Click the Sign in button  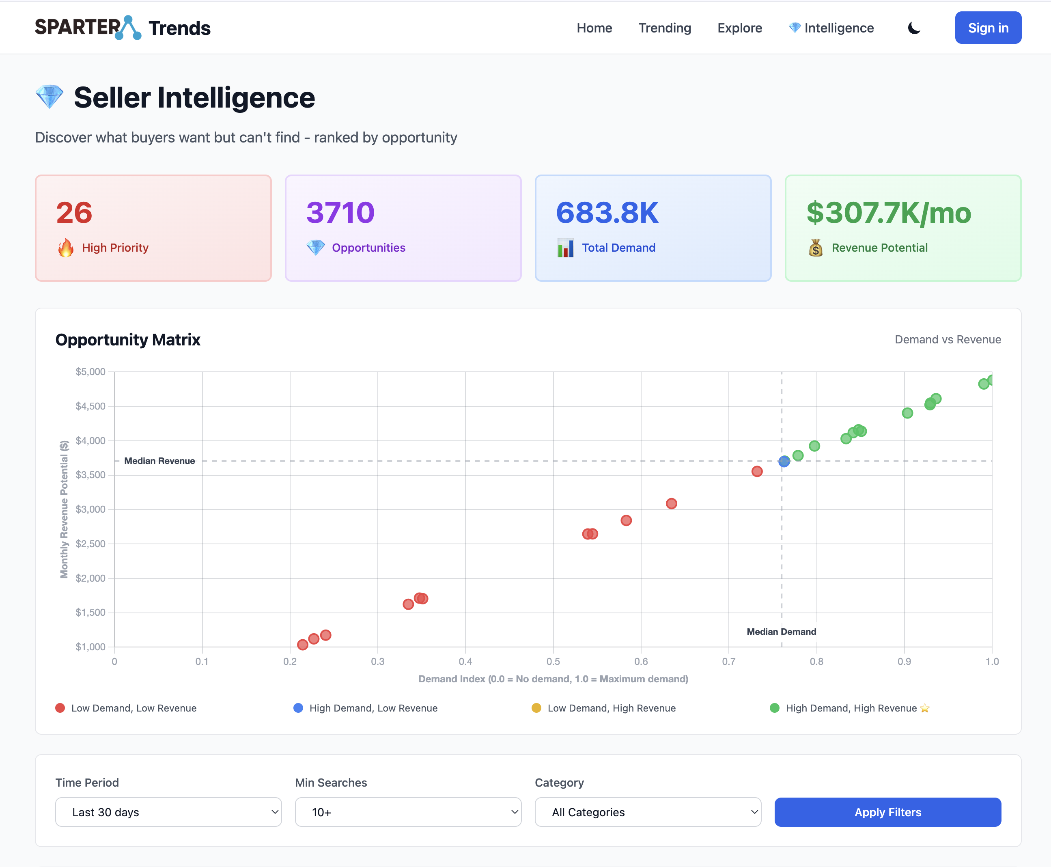pos(988,28)
